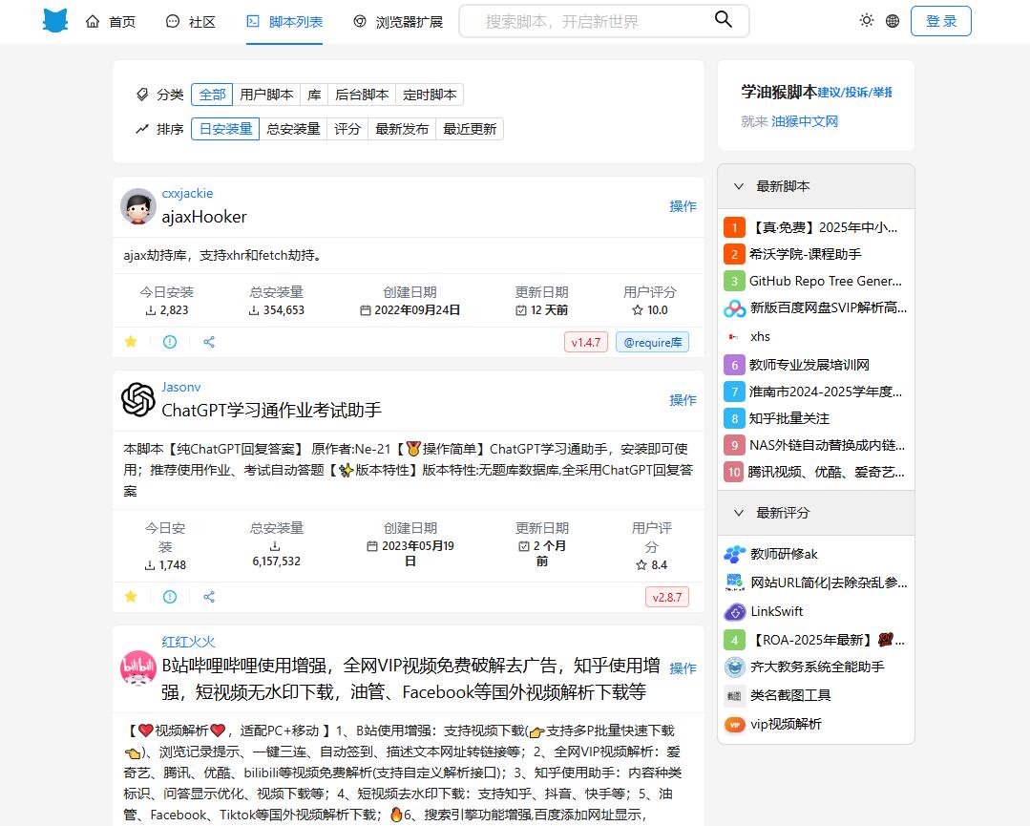Image resolution: width=1030 pixels, height=826 pixels.
Task: Open the ajaxHooker script title link
Action: tap(204, 217)
